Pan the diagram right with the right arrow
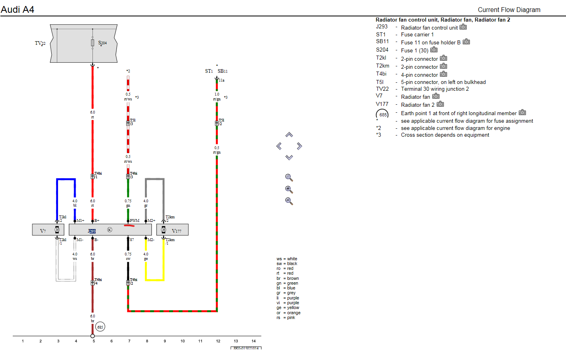Image resolution: width=566 pixels, height=359 pixels. pos(299,146)
